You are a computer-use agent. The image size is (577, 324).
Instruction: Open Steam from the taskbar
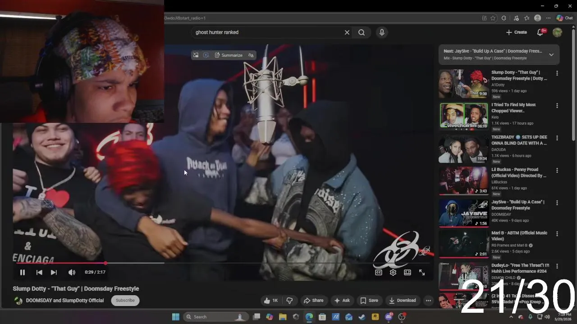(362, 317)
